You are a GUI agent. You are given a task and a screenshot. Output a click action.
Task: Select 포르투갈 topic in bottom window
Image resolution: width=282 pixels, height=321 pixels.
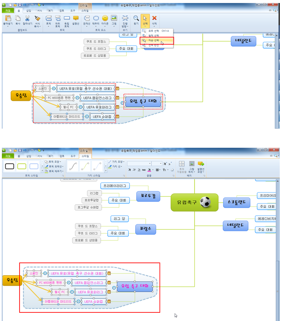coord(148,196)
